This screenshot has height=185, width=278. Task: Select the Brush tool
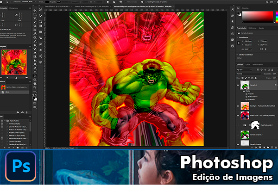point(35,41)
